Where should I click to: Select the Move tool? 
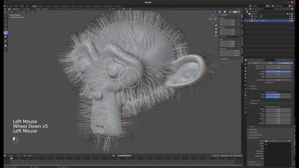click(x=6, y=25)
